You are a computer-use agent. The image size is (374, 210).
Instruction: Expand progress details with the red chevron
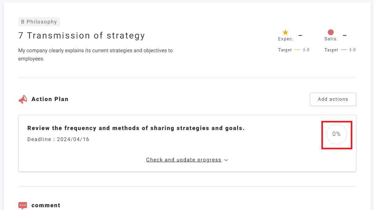pos(226,160)
